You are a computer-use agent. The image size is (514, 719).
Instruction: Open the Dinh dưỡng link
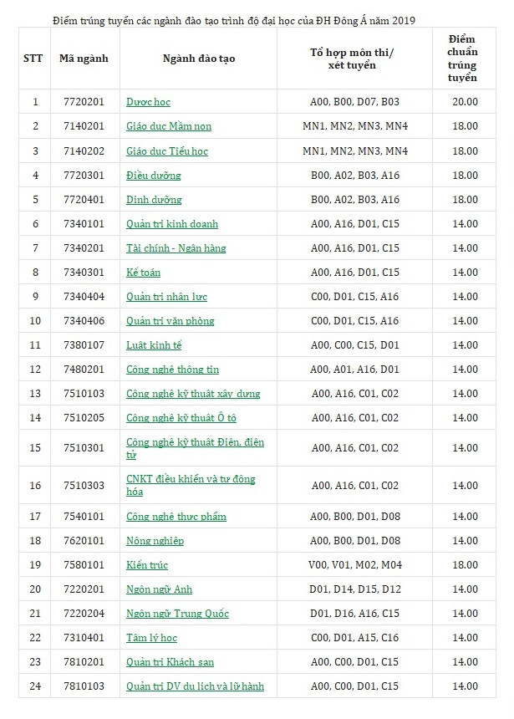(154, 200)
